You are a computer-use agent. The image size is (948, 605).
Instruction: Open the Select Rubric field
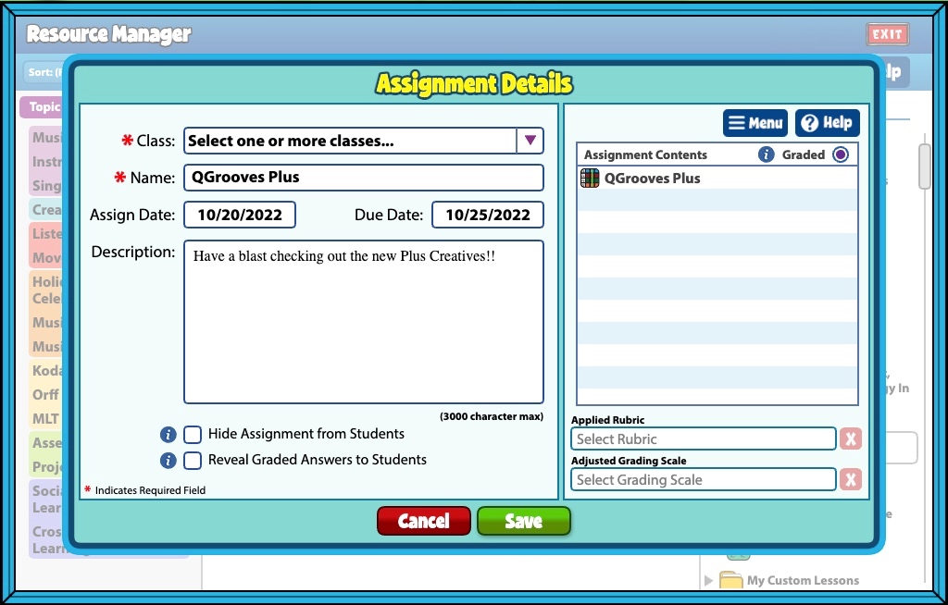tap(704, 438)
